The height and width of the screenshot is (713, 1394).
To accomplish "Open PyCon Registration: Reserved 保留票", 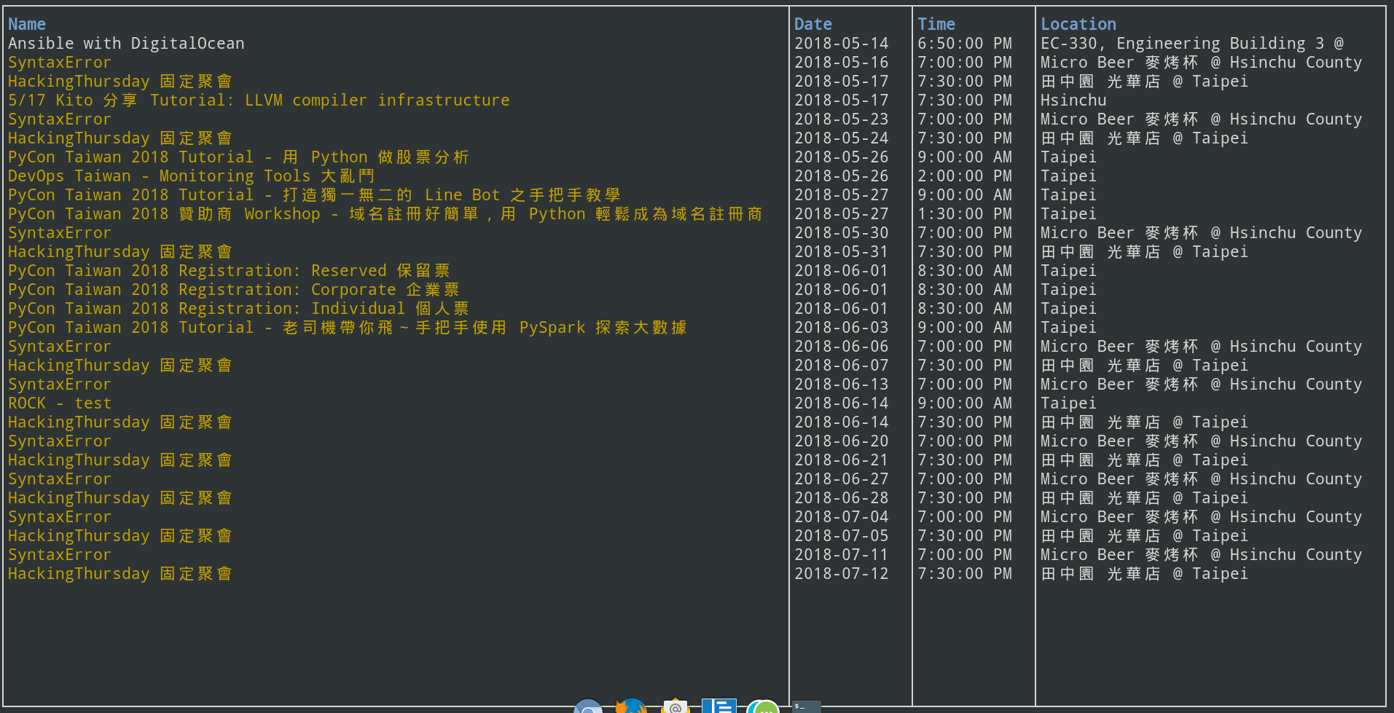I will point(229,271).
